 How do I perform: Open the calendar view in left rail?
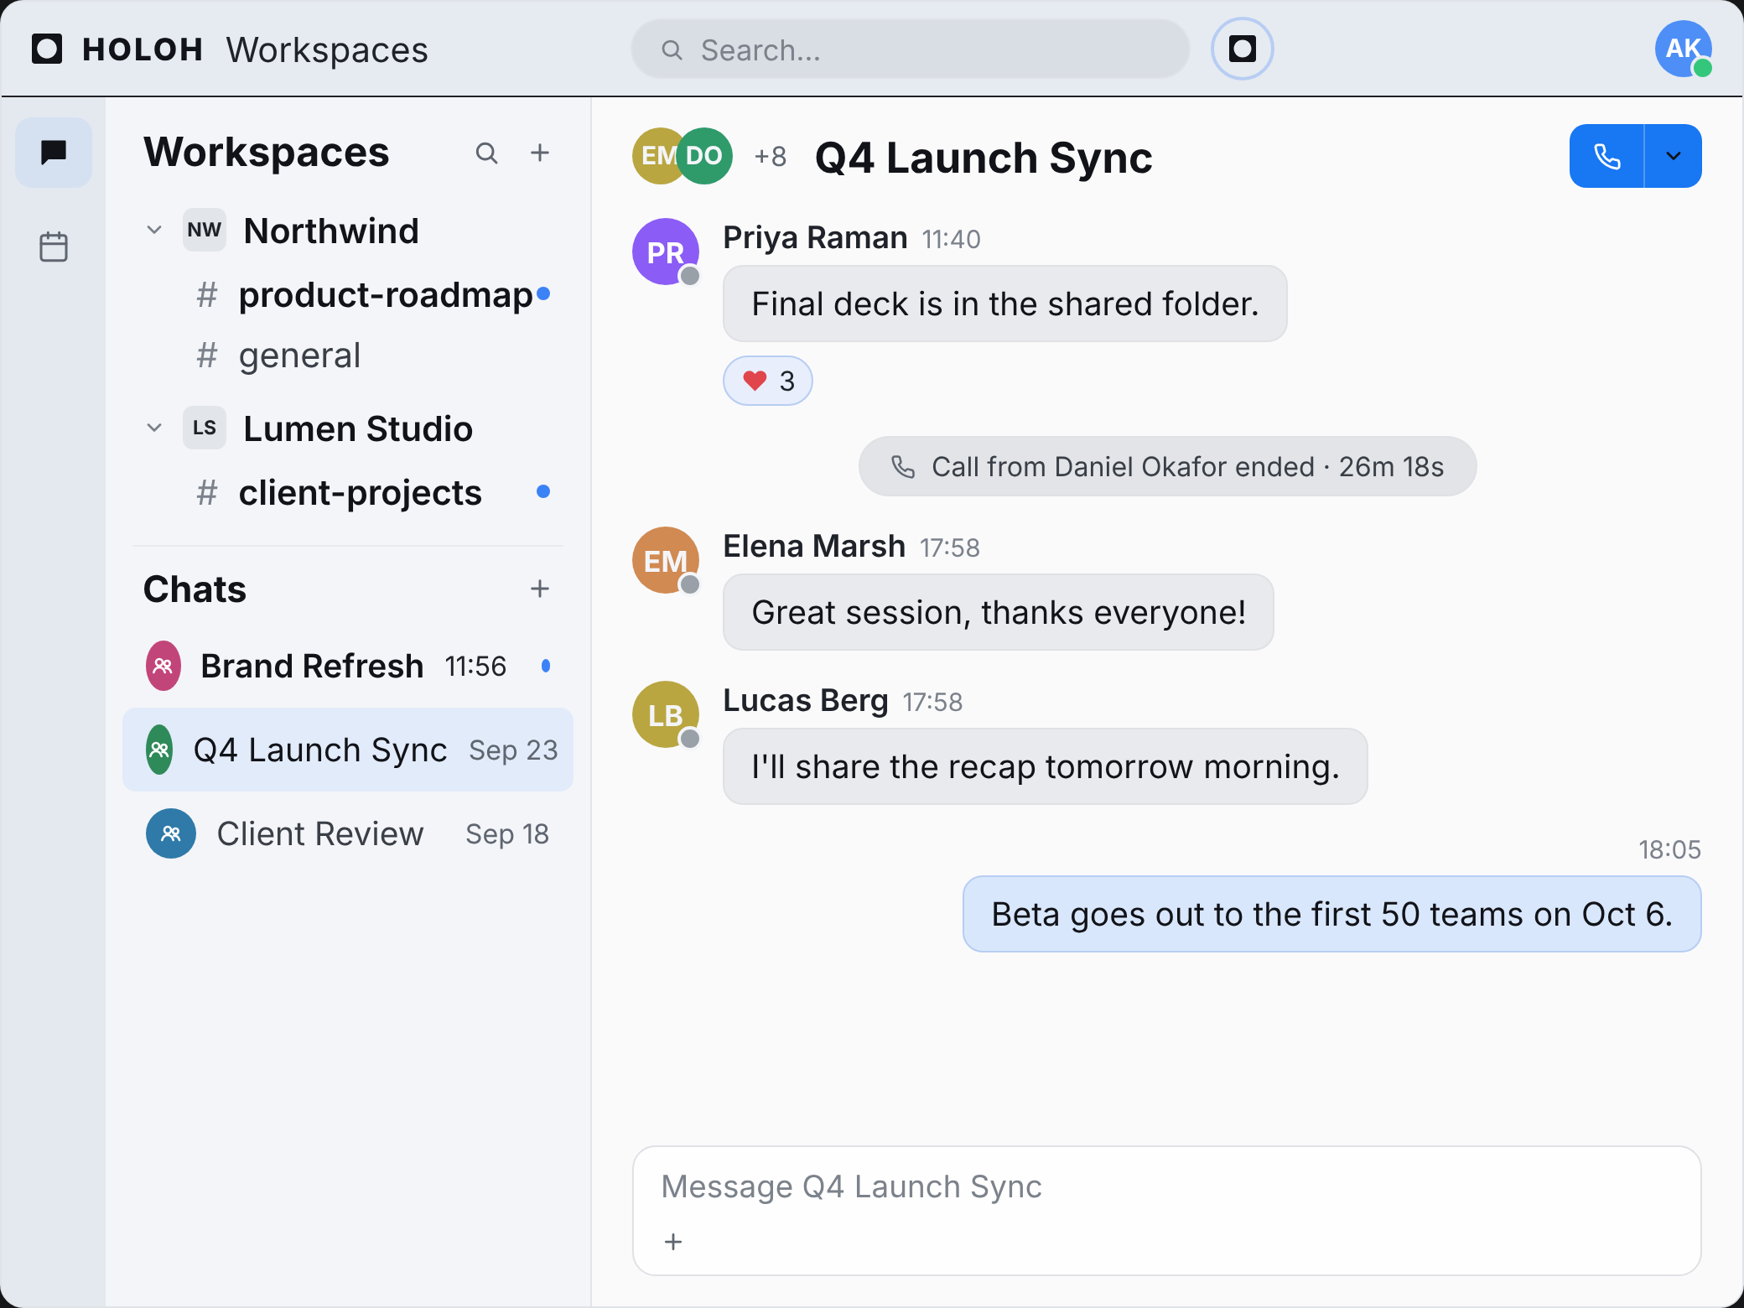(54, 247)
